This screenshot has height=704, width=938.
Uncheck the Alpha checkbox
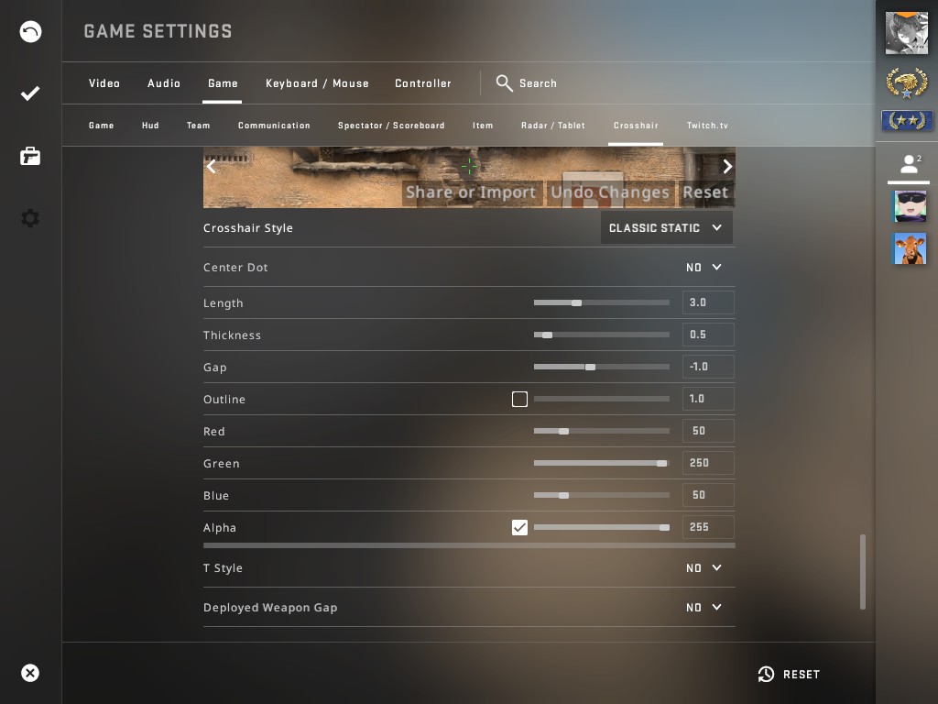[x=519, y=527]
